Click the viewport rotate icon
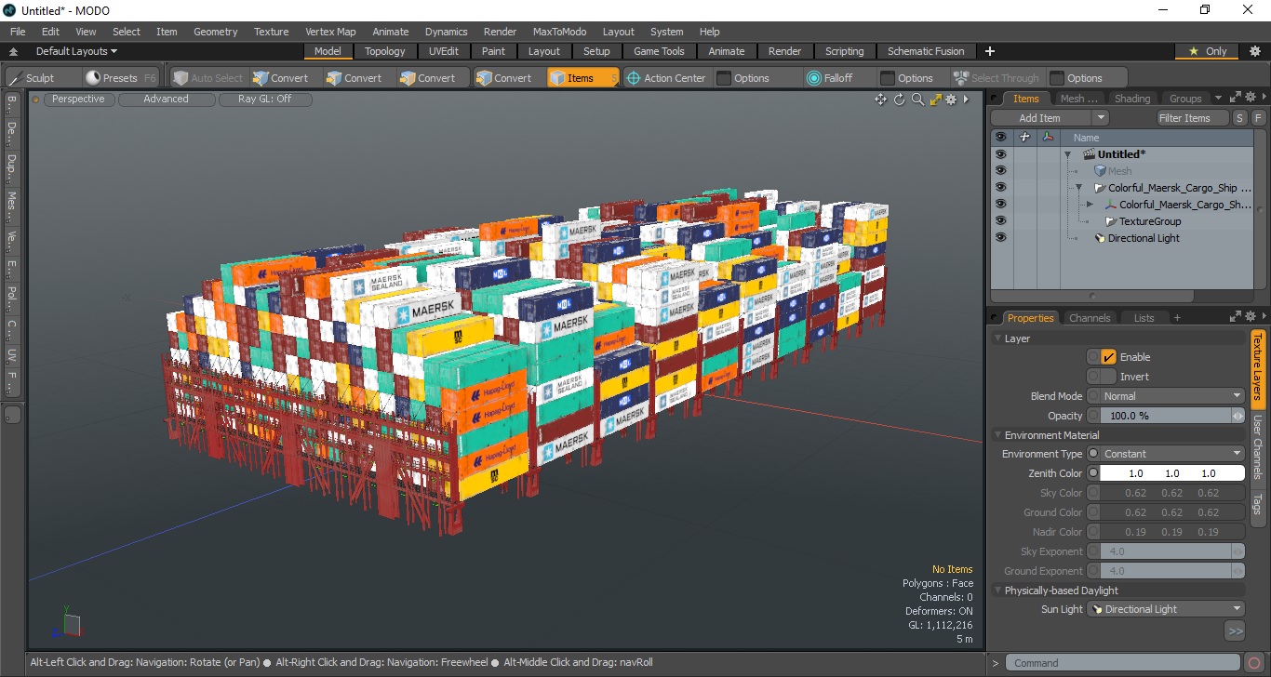This screenshot has height=677, width=1271. coord(900,100)
